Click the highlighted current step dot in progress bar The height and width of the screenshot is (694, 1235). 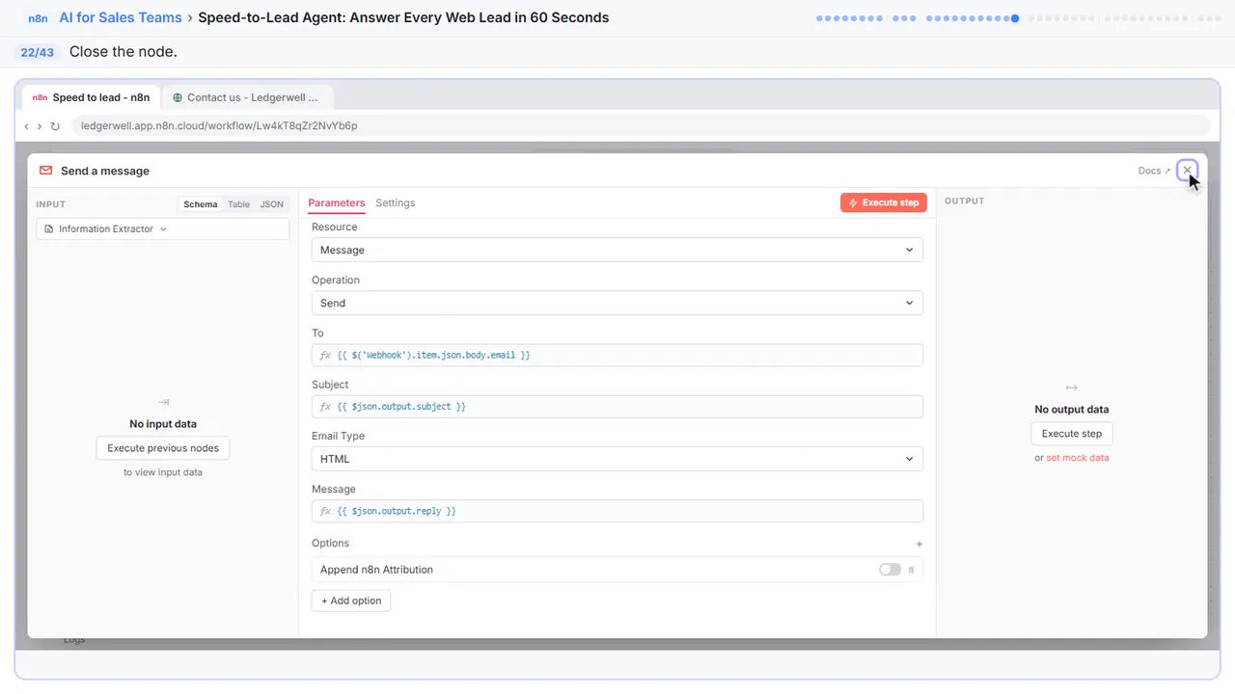[x=1015, y=17]
